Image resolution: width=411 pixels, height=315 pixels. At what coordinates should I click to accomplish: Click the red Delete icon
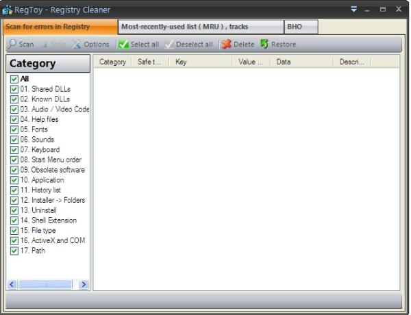226,45
